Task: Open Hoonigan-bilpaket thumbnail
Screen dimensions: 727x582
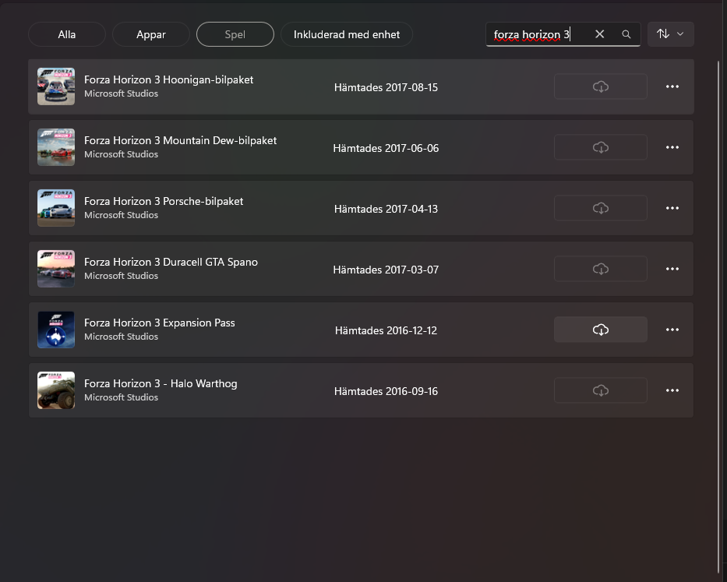Action: tap(56, 86)
